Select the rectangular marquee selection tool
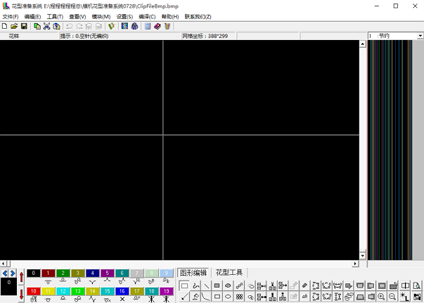 point(184,285)
